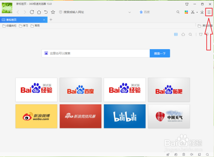The width and height of the screenshot is (214, 157).
Task: Click the shirt wallpaper icon on the new tab page
Action: 201,34
